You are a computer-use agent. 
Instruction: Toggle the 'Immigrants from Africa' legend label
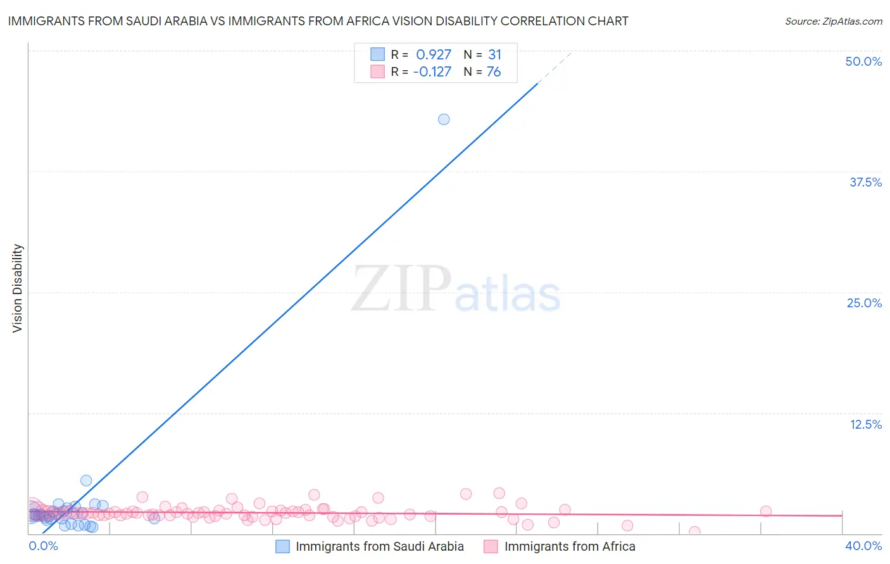point(569,546)
